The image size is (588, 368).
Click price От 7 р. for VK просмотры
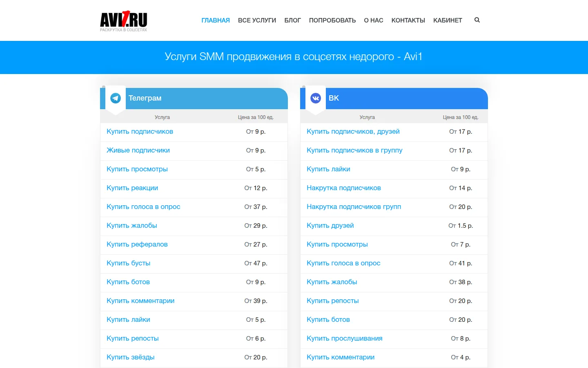[x=461, y=245]
